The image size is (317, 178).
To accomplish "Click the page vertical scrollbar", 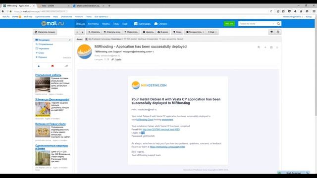I will pyautogui.click(x=316, y=67).
